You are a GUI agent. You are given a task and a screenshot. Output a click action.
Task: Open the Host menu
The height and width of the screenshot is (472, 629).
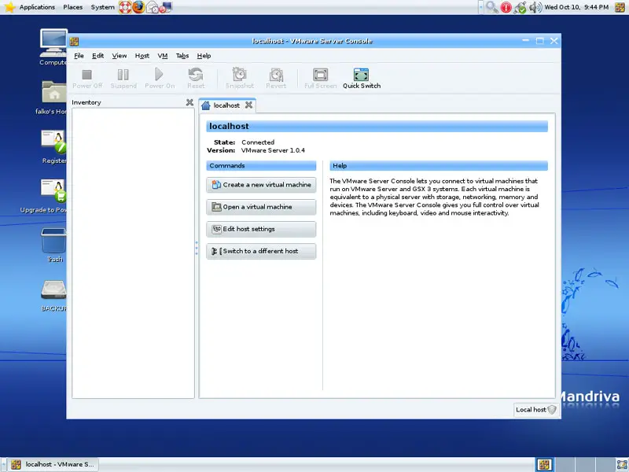(142, 56)
